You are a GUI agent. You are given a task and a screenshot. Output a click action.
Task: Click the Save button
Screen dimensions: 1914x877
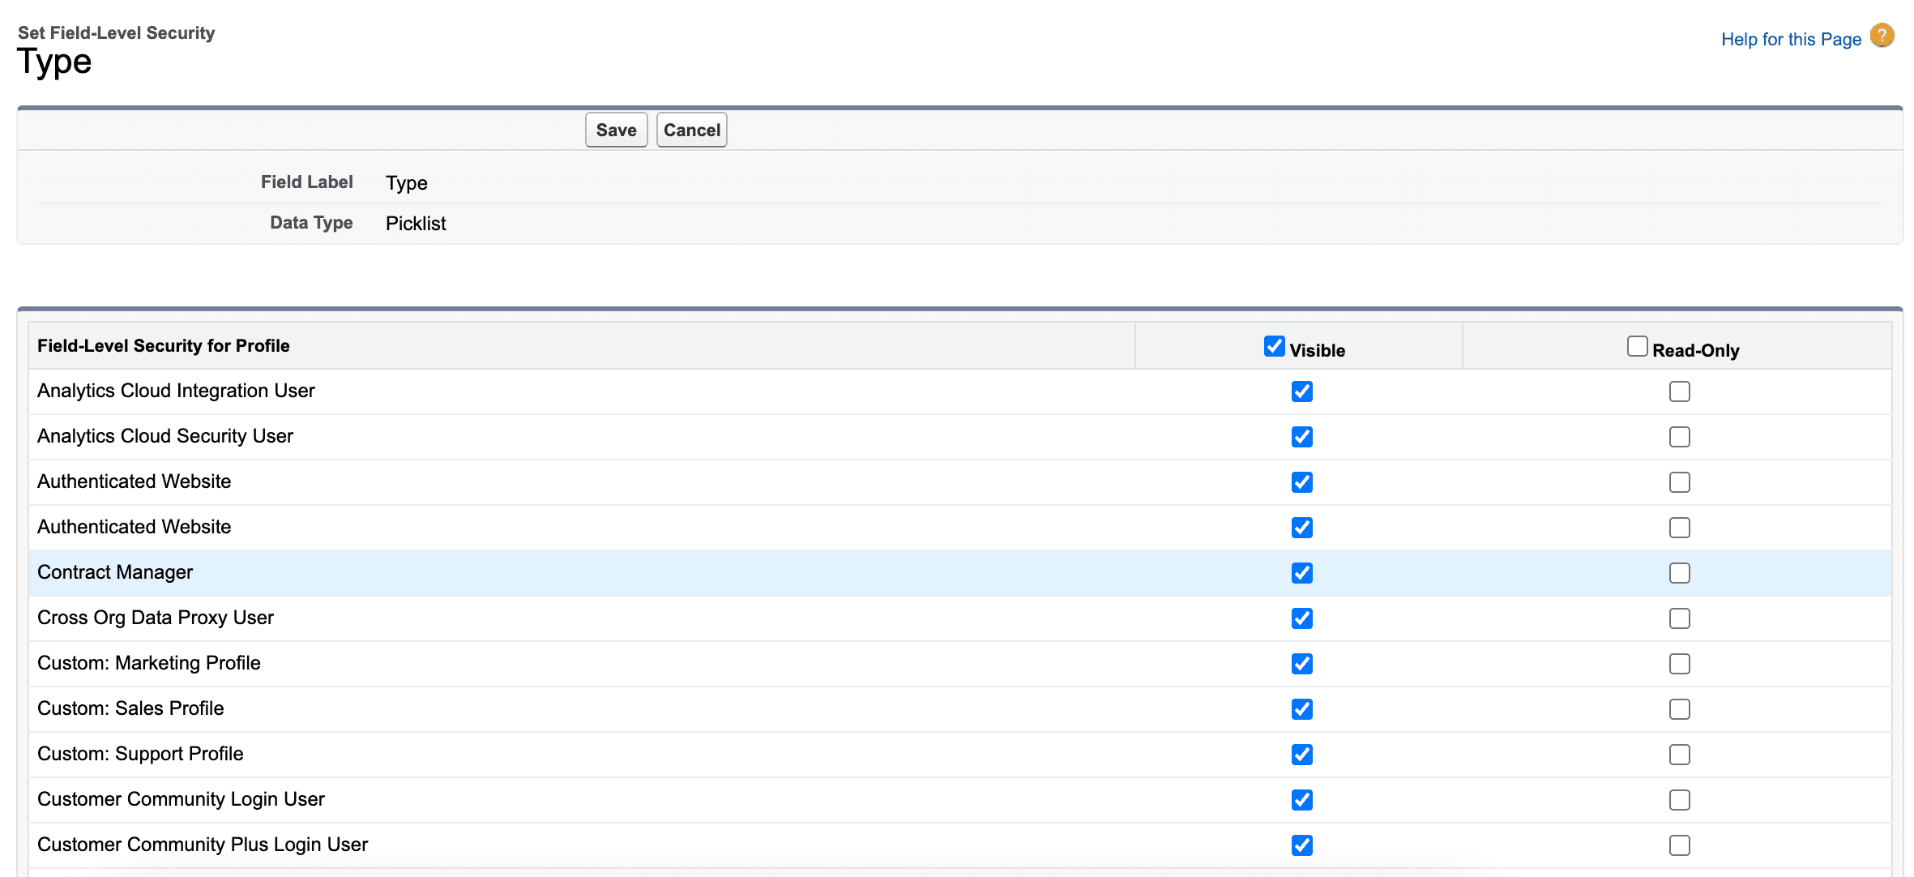pyautogui.click(x=616, y=130)
